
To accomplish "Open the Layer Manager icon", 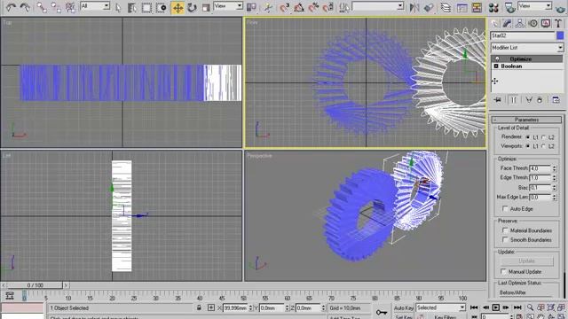I will point(446,7).
